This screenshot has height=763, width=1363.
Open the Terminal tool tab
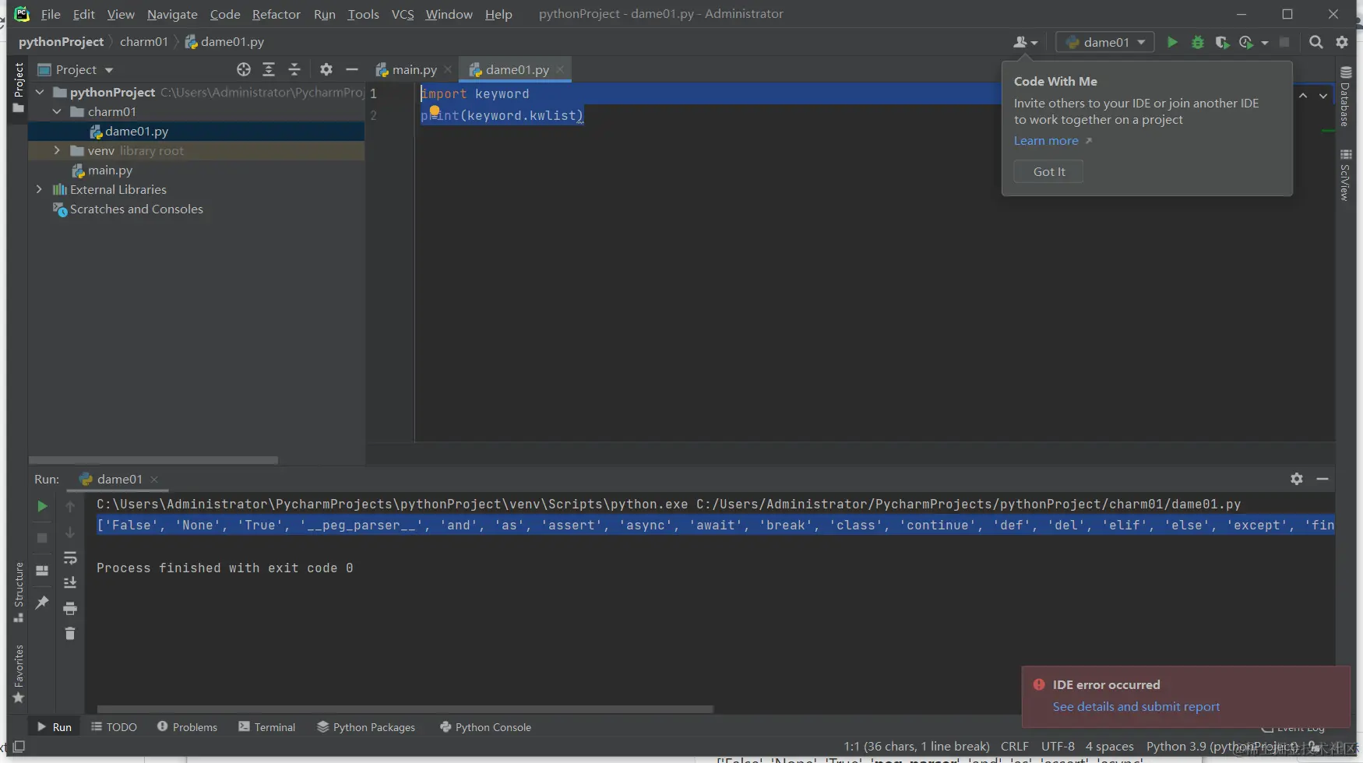[267, 727]
